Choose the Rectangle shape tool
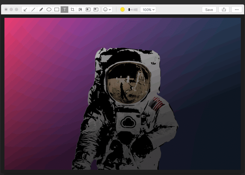The width and height of the screenshot is (245, 175). (57, 10)
